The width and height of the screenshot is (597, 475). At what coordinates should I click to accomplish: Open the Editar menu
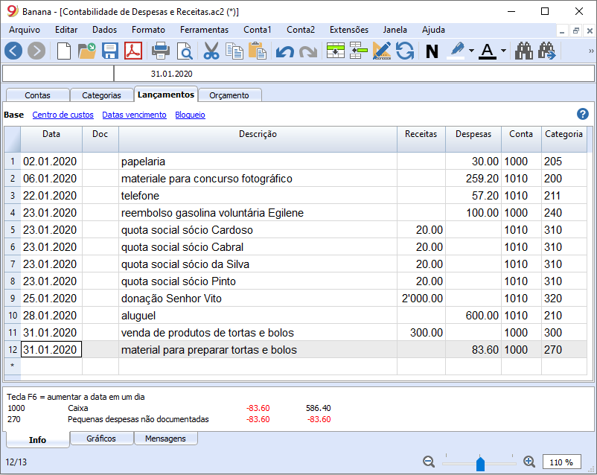pyautogui.click(x=66, y=30)
